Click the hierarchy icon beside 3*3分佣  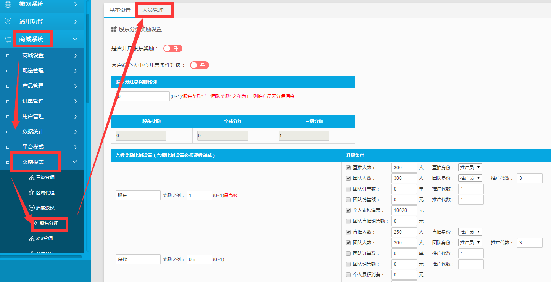point(32,238)
